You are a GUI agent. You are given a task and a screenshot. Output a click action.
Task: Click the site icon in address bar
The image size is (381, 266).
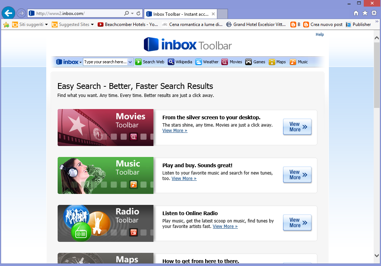[32, 13]
